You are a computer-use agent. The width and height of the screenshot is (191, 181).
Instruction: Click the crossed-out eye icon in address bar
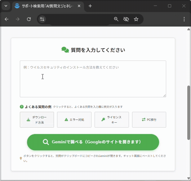tap(126, 19)
